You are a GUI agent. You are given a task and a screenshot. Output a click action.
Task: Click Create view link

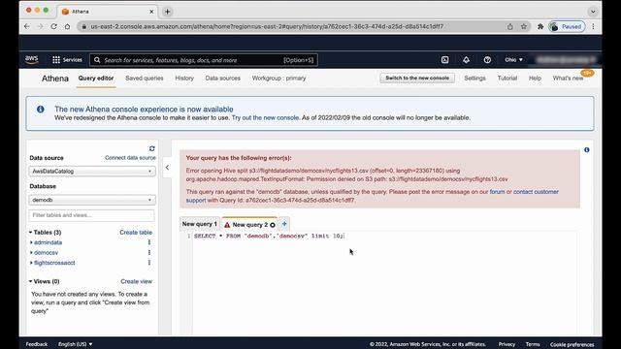click(136, 281)
